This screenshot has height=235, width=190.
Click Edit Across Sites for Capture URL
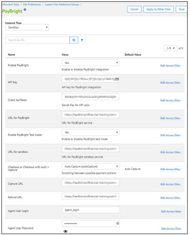(x=170, y=184)
